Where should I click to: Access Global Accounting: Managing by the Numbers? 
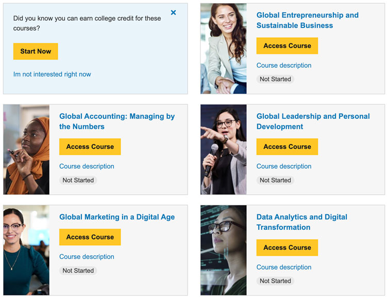[90, 147]
